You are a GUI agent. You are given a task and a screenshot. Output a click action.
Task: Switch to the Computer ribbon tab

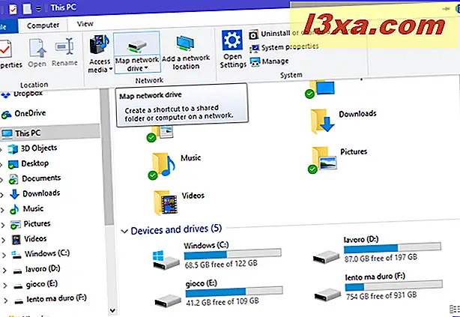(x=43, y=25)
